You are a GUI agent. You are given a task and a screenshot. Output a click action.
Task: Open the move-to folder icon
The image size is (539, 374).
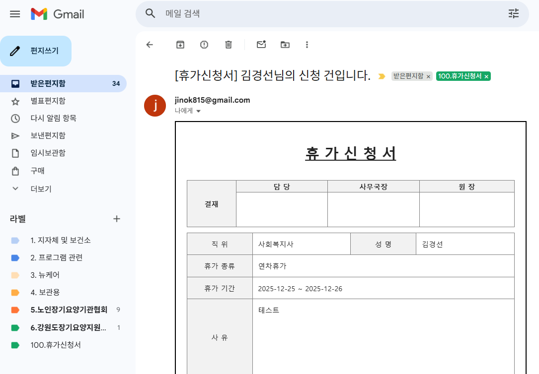coord(285,45)
